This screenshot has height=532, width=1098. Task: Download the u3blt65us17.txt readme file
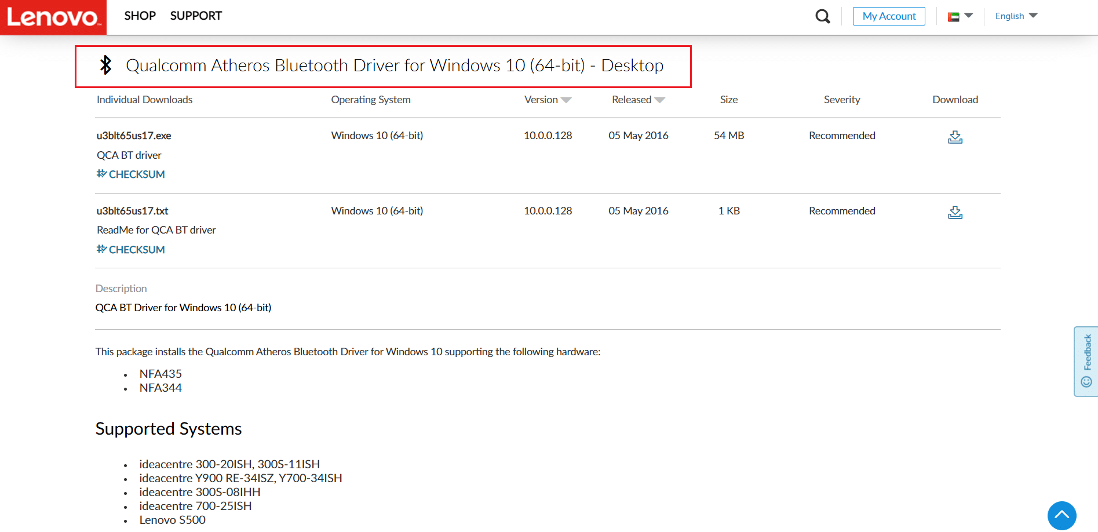tap(955, 212)
